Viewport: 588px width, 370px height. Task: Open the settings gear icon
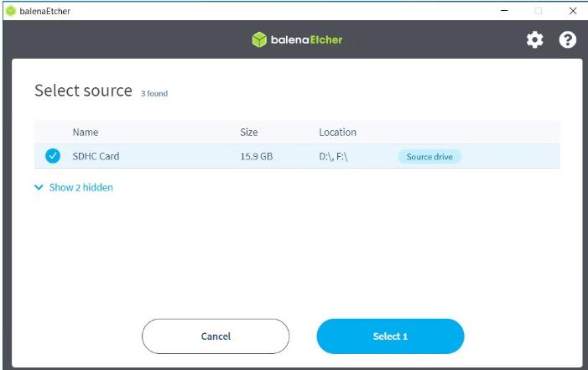point(535,39)
